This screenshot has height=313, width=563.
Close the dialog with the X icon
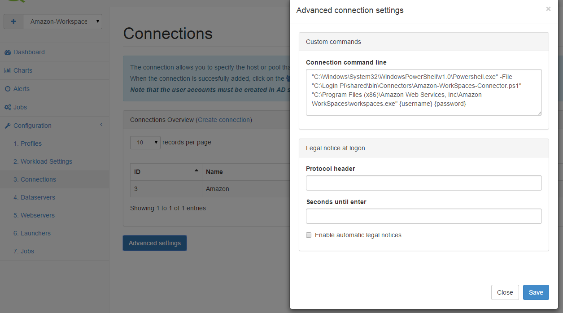tap(548, 9)
